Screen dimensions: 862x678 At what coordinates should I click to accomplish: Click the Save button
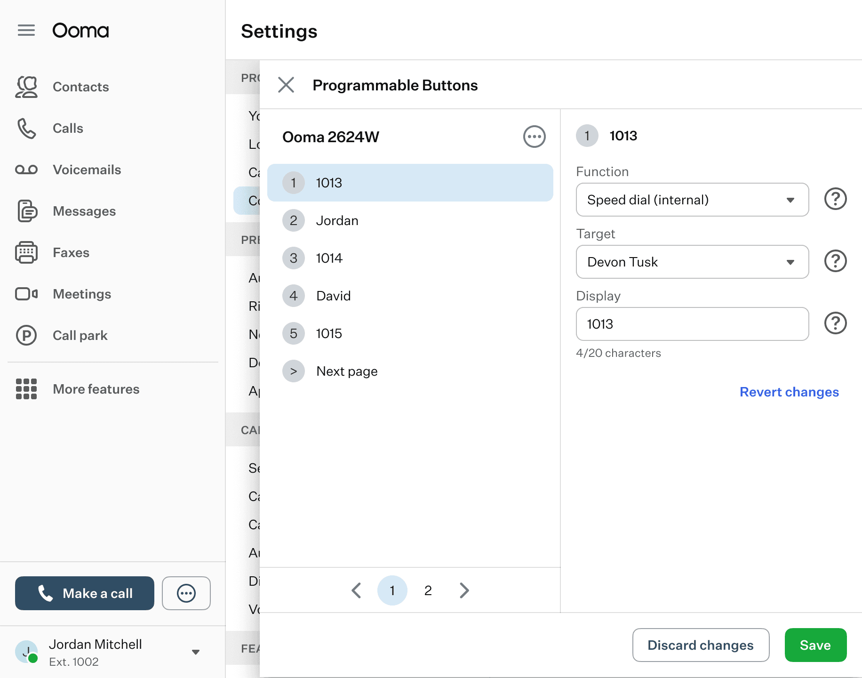pyautogui.click(x=815, y=645)
